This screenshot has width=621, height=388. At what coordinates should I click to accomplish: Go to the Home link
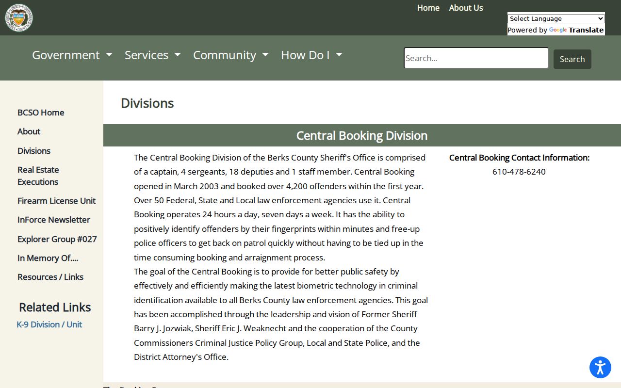click(x=428, y=8)
